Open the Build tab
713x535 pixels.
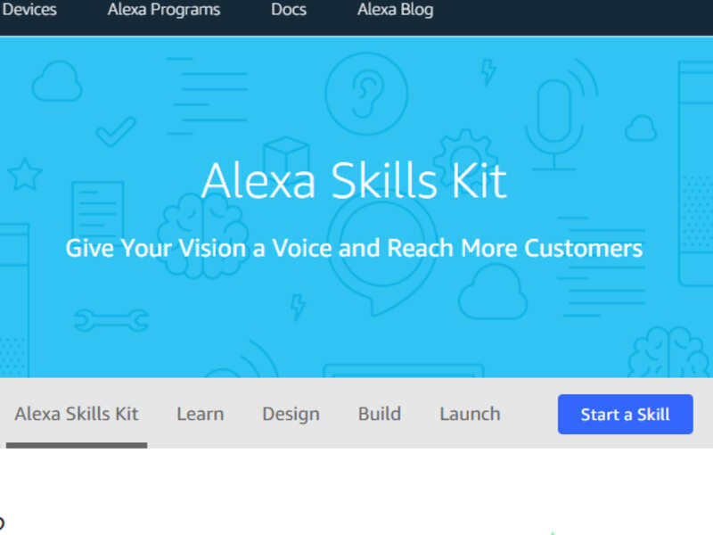379,414
